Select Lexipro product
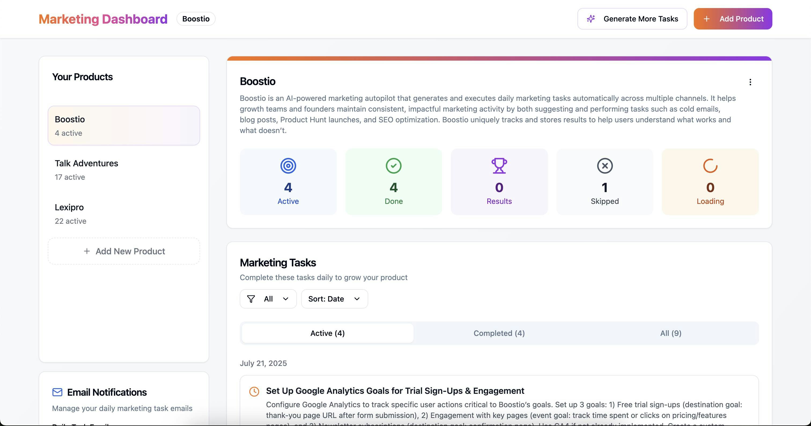 [124, 214]
